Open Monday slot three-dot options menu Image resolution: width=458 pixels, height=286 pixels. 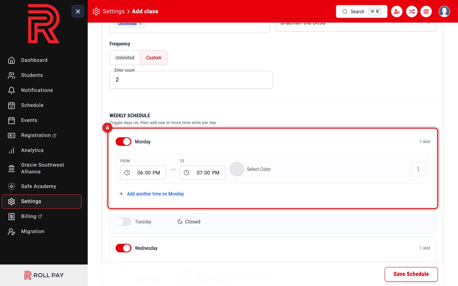pyautogui.click(x=418, y=169)
